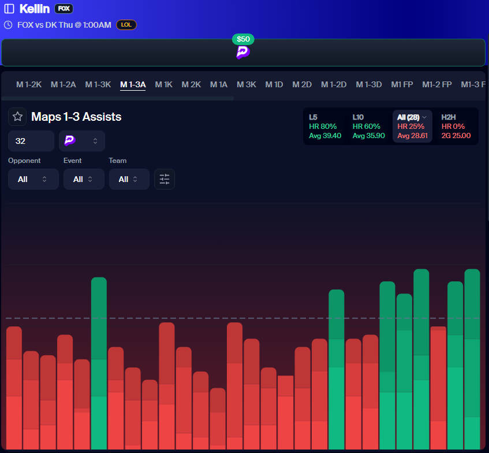Select the L5 hit rate stat card

325,127
